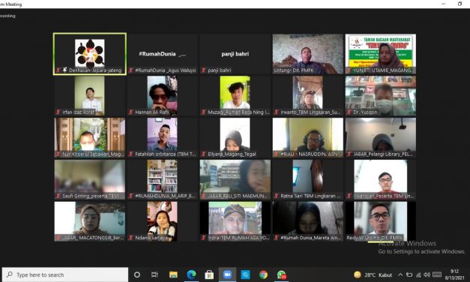Click muted mic icon on Hannan Ali Rafli tile

[x=131, y=112]
